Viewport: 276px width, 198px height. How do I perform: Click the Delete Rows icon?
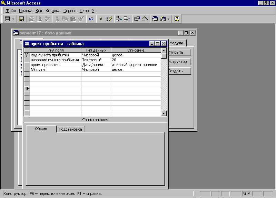(x=127, y=19)
